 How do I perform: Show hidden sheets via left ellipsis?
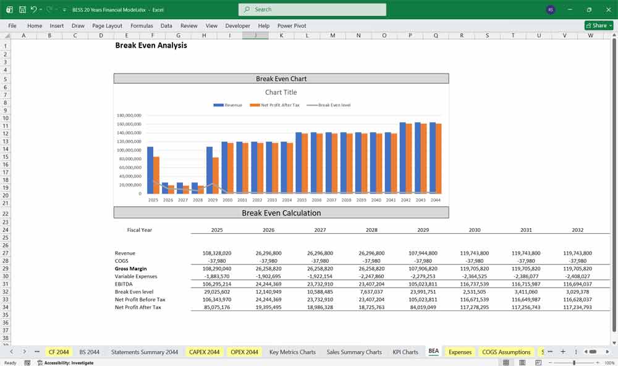36,352
